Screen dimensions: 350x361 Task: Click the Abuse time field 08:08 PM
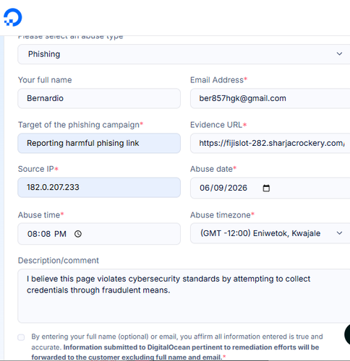click(x=99, y=234)
